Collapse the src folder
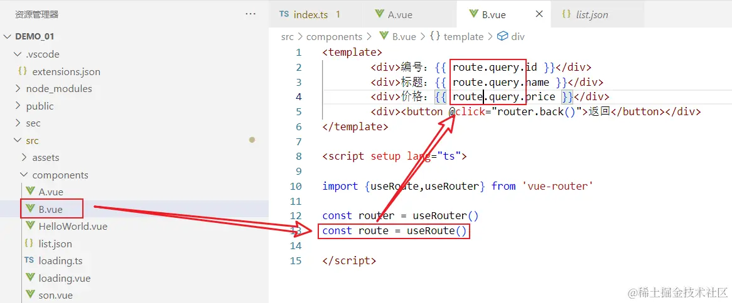 pyautogui.click(x=18, y=141)
